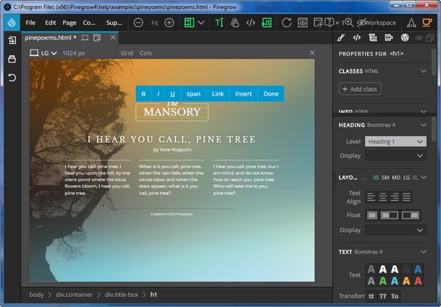Select center text align option

click(381, 197)
